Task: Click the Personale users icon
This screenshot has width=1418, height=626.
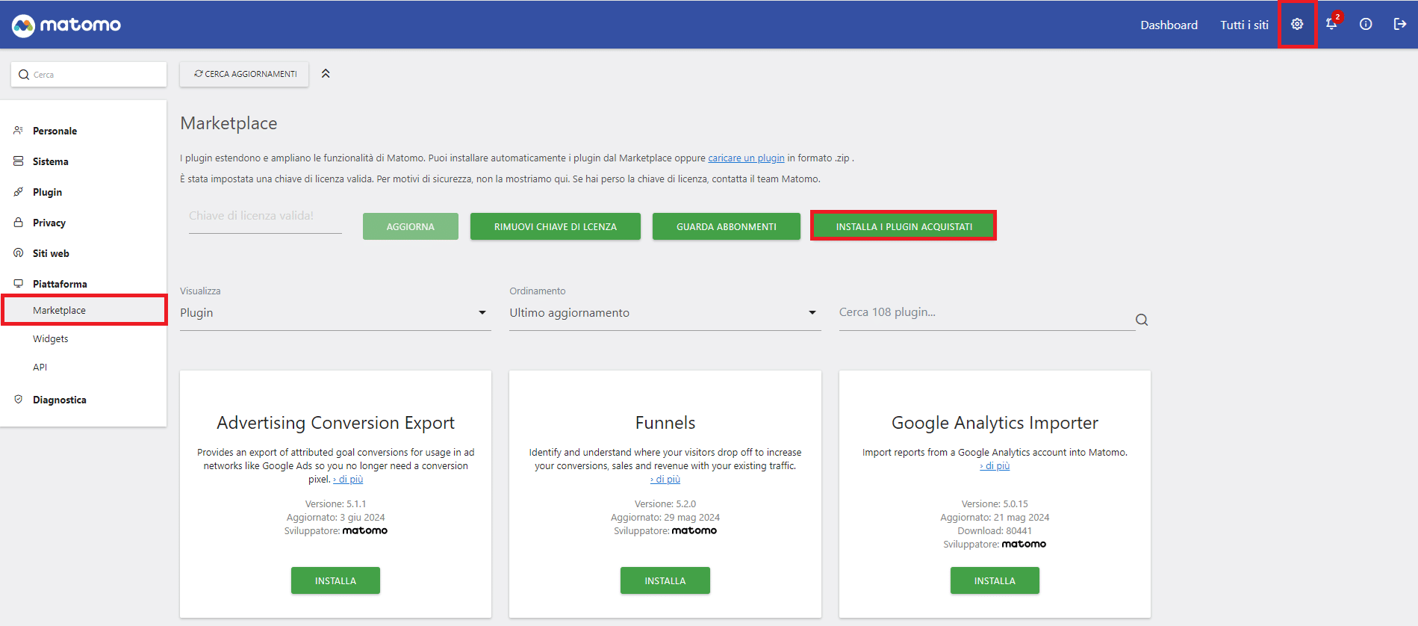Action: pyautogui.click(x=19, y=131)
